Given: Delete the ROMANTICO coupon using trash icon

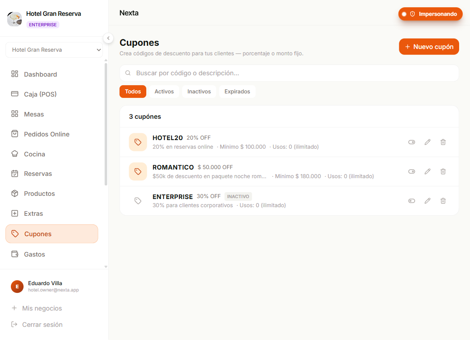Looking at the screenshot, I should pyautogui.click(x=443, y=171).
